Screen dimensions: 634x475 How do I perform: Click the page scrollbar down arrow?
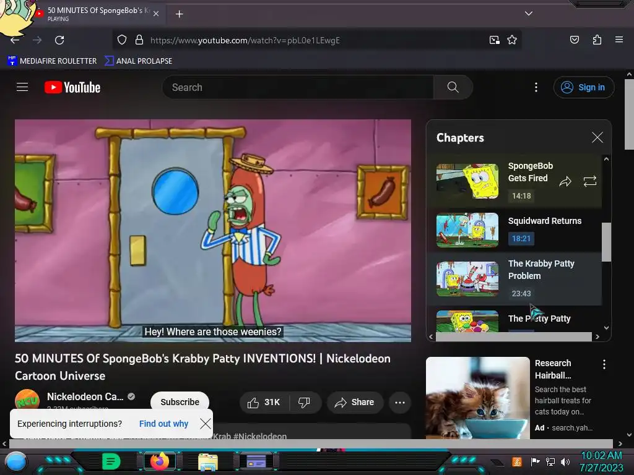[629, 435]
